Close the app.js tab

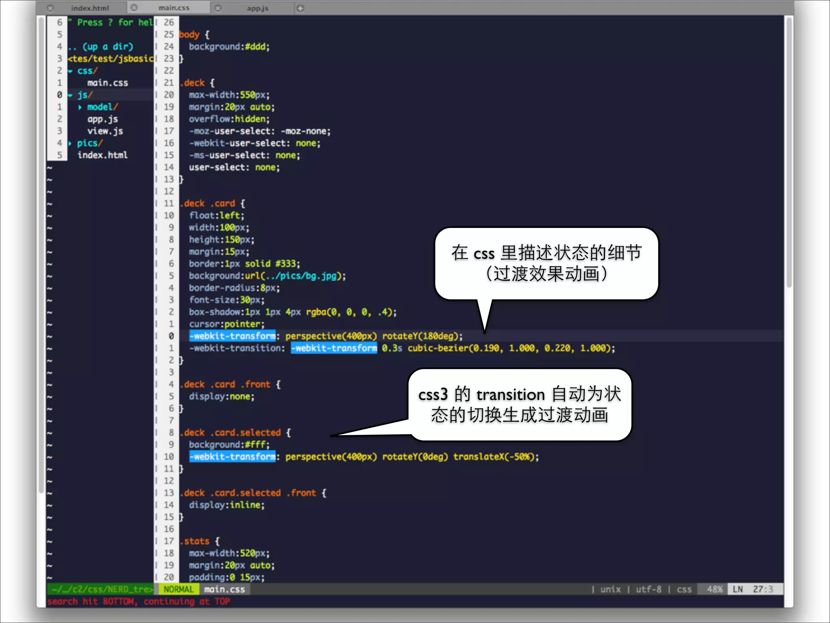(218, 8)
